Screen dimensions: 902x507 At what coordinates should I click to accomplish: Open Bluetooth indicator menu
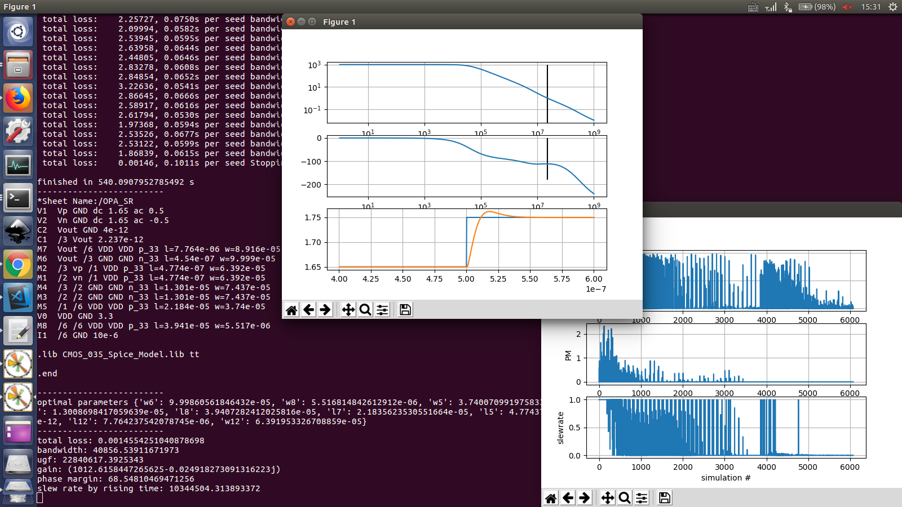(x=788, y=7)
